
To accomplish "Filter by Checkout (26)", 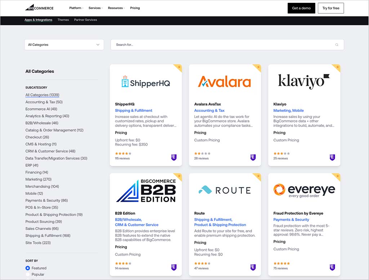I will [x=37, y=137].
